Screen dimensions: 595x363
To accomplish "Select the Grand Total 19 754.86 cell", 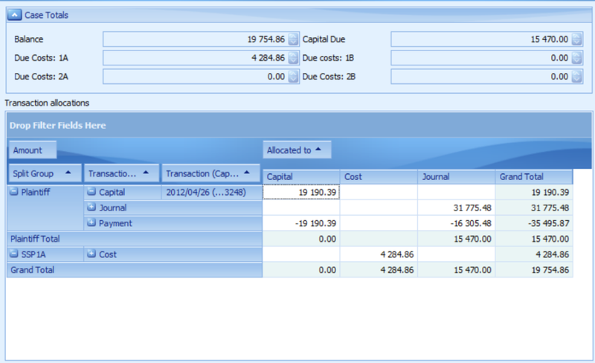I will coord(534,270).
